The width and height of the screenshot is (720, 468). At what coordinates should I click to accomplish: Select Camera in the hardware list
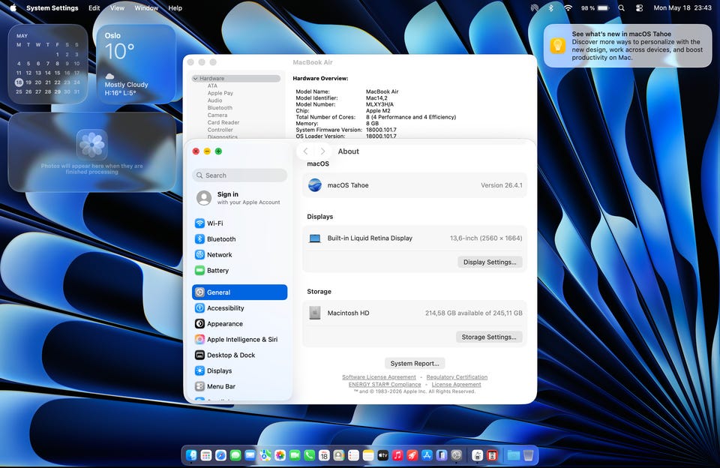(x=217, y=115)
